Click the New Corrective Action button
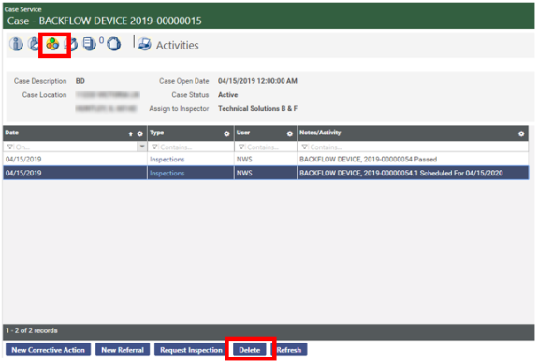Image resolution: width=538 pixels, height=364 pixels. pyautogui.click(x=48, y=350)
